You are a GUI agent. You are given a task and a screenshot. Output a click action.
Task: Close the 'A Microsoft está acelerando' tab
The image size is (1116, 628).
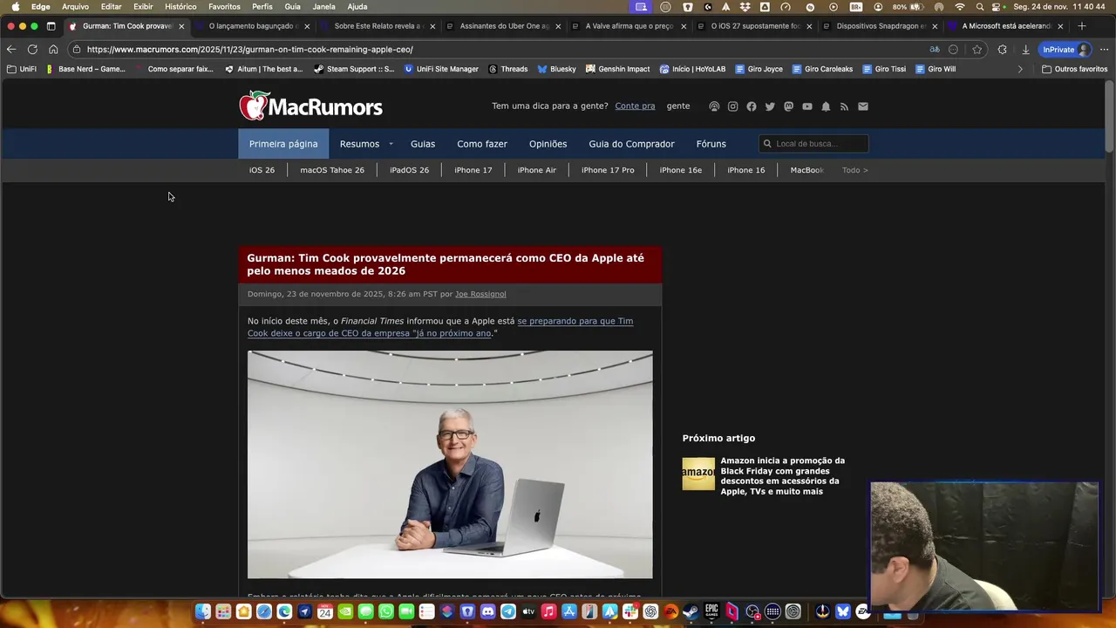(x=1060, y=26)
